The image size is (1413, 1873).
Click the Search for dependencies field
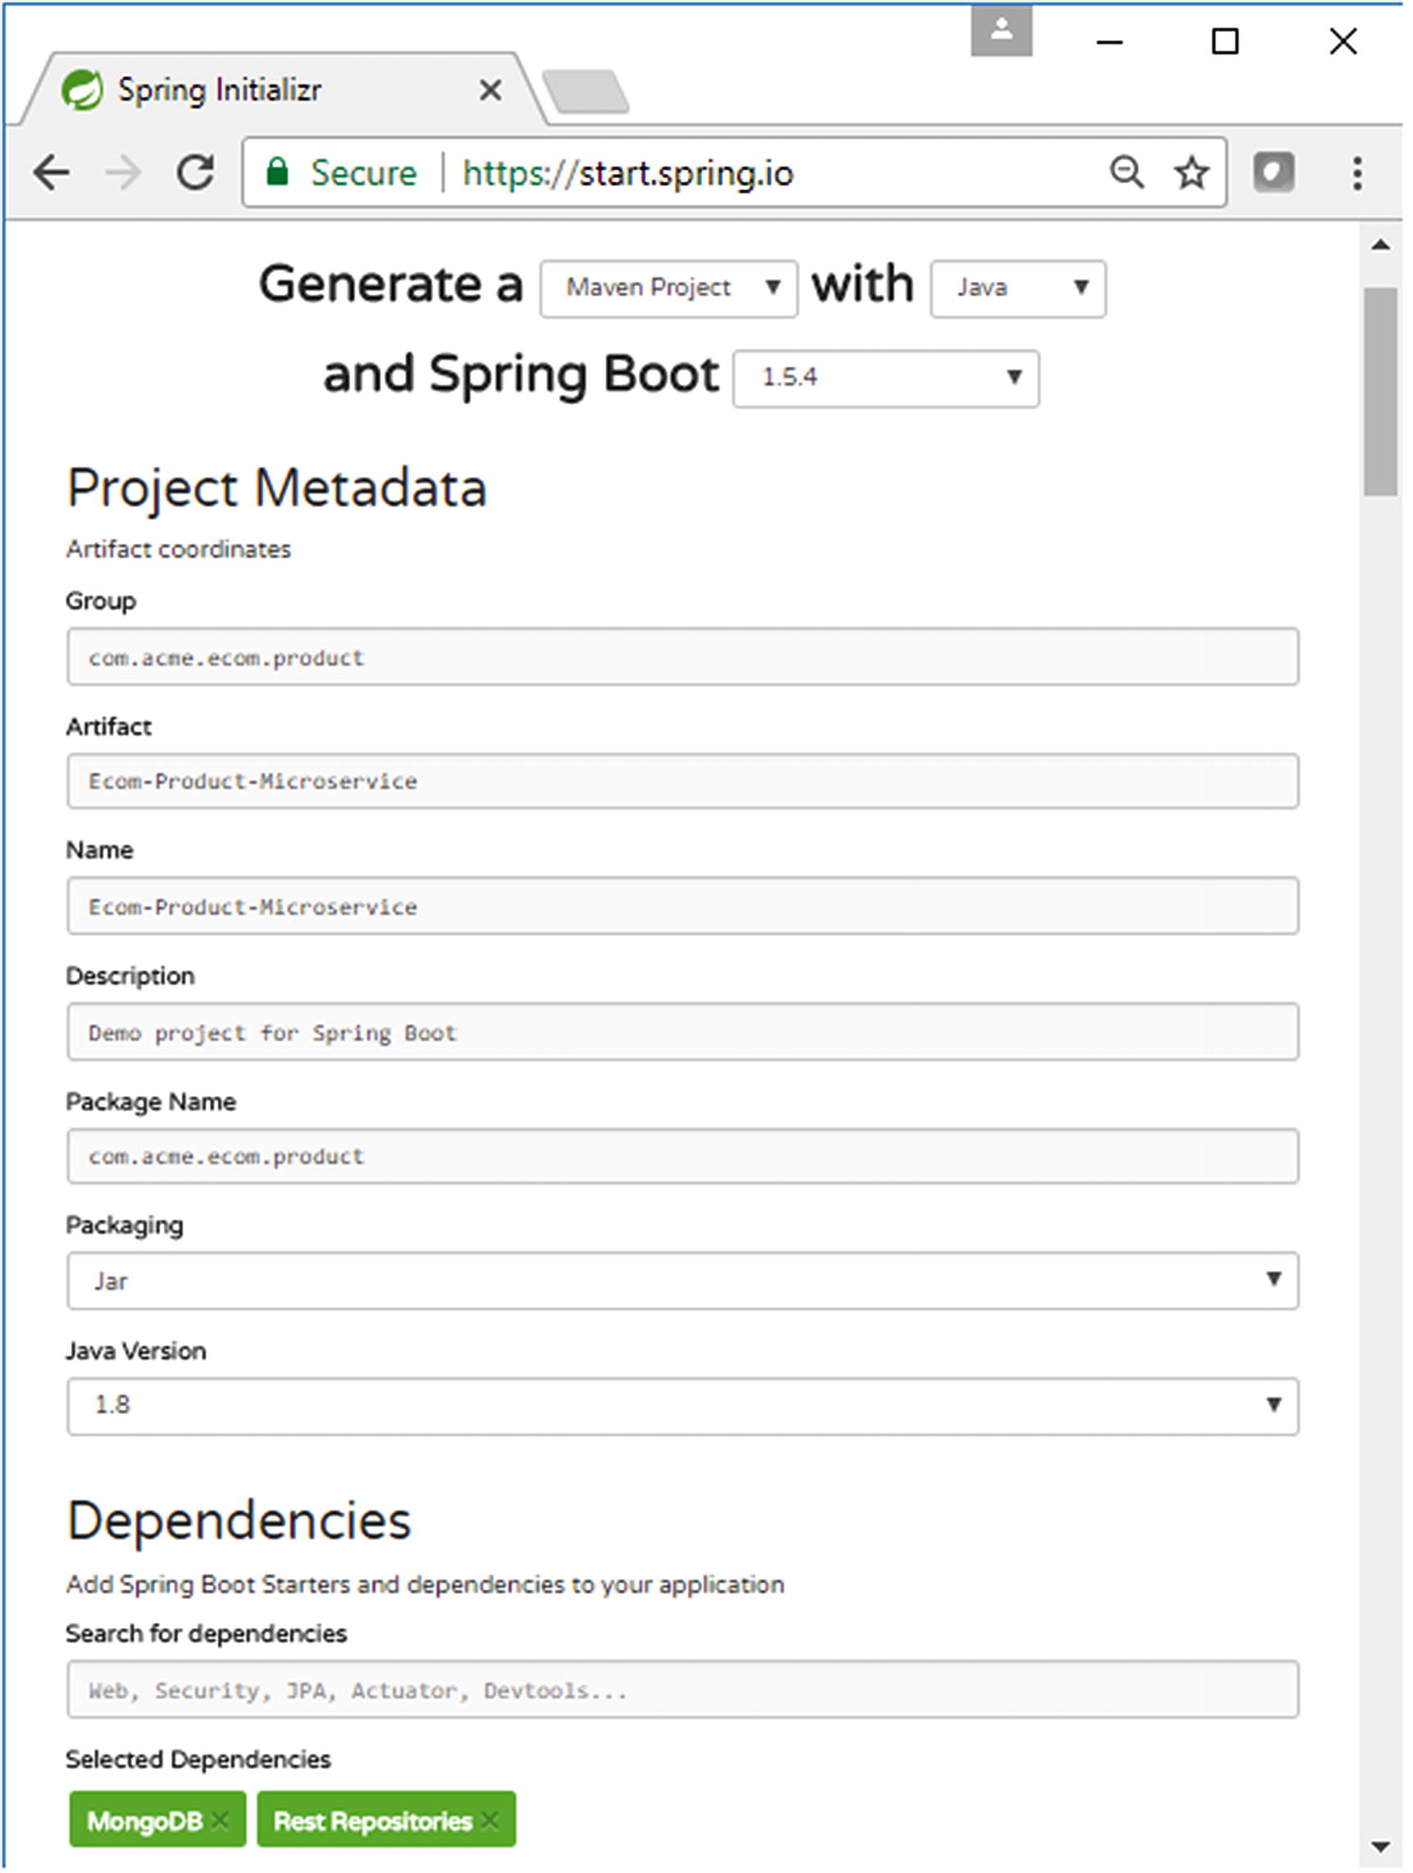683,1690
